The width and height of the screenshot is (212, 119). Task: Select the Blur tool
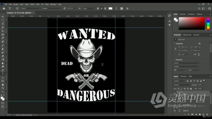coord(3,63)
